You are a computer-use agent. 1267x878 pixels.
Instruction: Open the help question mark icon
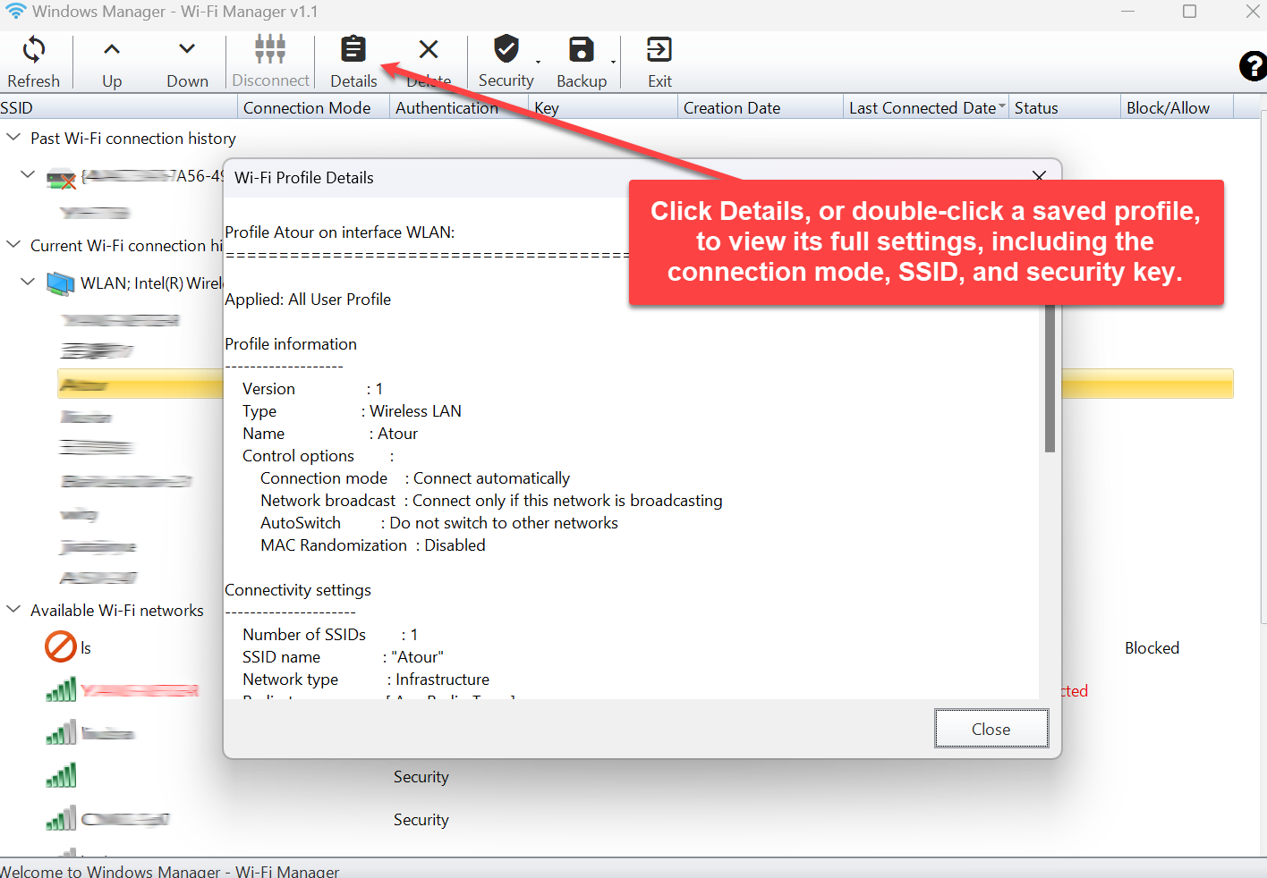[x=1253, y=66]
